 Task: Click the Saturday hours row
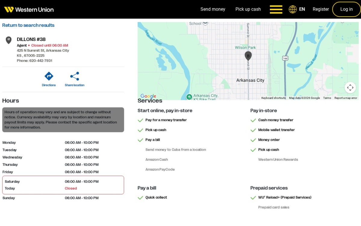point(63,182)
